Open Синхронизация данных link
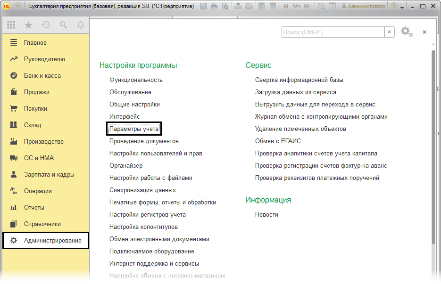 tap(142, 190)
